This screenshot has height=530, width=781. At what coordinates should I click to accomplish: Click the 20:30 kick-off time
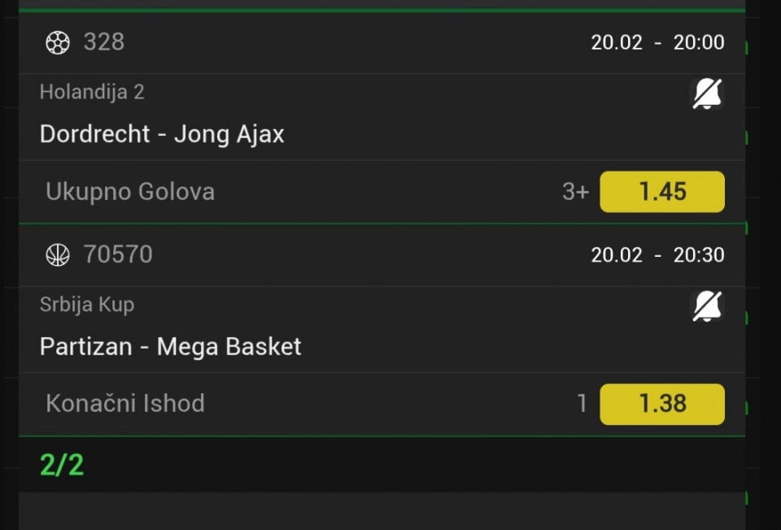pyautogui.click(x=699, y=255)
